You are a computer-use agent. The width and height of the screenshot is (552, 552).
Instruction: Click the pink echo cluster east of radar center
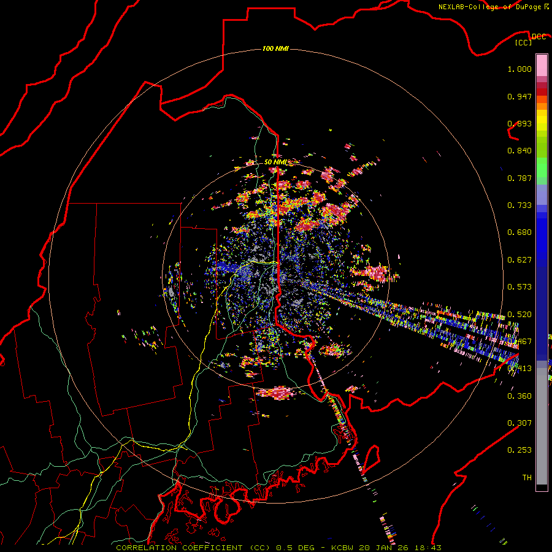click(374, 273)
